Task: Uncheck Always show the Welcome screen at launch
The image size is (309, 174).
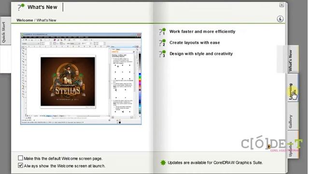Action: (x=20, y=165)
